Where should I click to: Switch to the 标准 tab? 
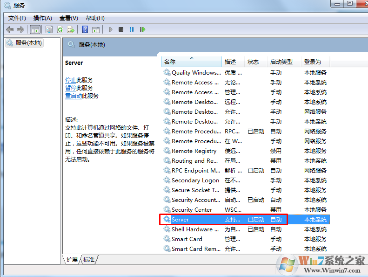[89, 260]
